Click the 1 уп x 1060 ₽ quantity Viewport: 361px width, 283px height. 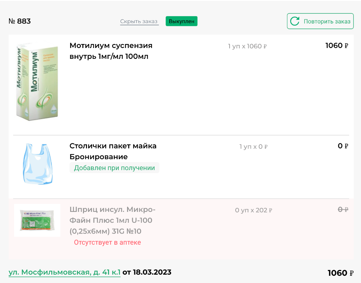pos(247,46)
